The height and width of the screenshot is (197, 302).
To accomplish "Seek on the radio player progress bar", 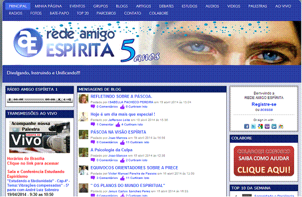I will (34, 100).
